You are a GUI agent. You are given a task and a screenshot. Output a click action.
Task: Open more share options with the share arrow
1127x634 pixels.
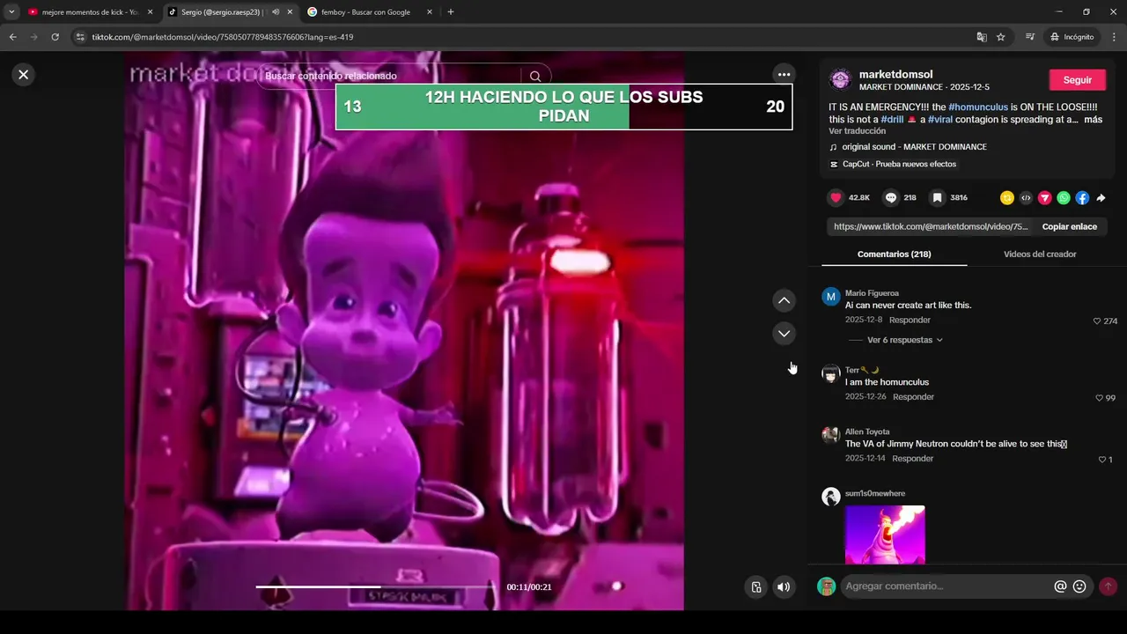tap(1101, 198)
